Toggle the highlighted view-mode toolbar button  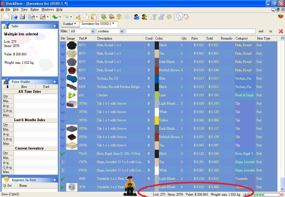tap(178, 17)
